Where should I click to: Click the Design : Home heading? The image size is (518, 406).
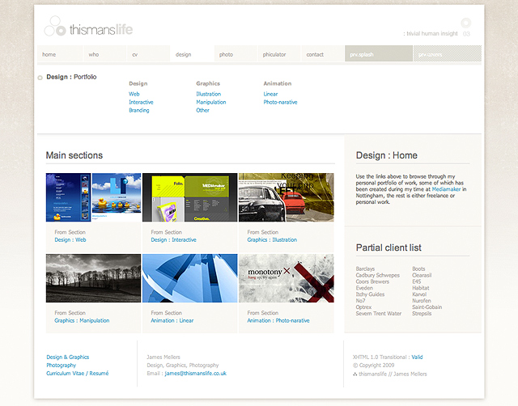(x=387, y=155)
